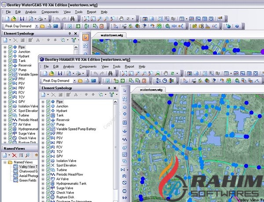Expand Pipe node in WaterGEMS Element Symbology
Screen dimensions: 264x202
click(5, 47)
